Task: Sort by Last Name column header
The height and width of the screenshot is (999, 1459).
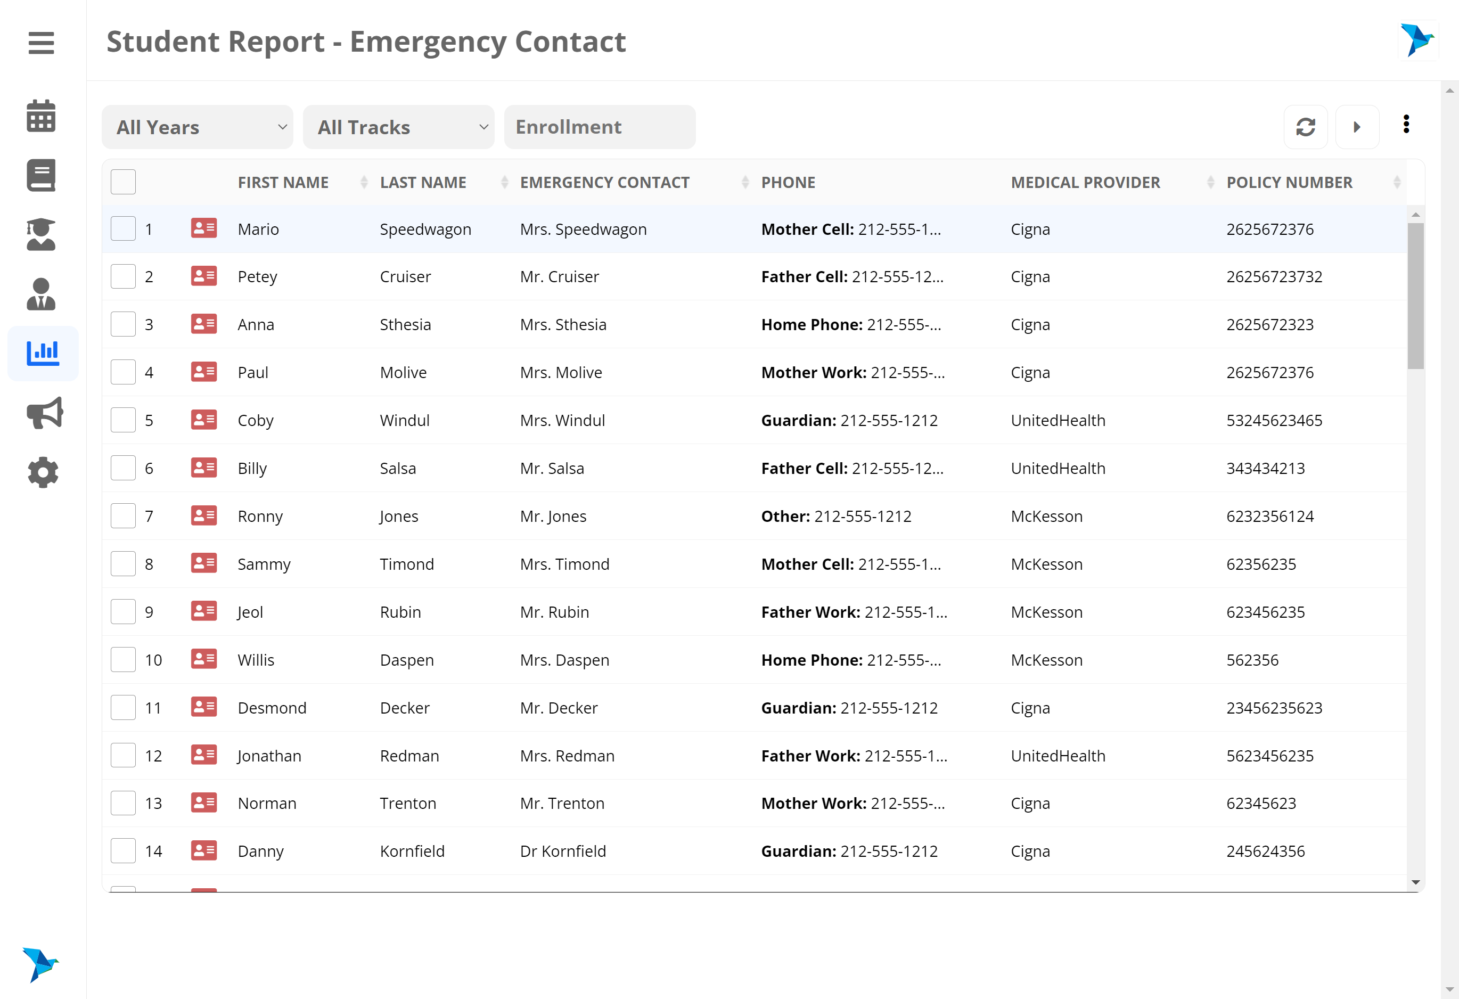Action: pos(423,182)
